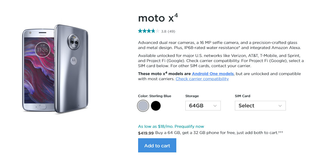This screenshot has height=166, width=313.
Task: Click the dual rear camera on phone image
Action: pyautogui.click(x=73, y=42)
